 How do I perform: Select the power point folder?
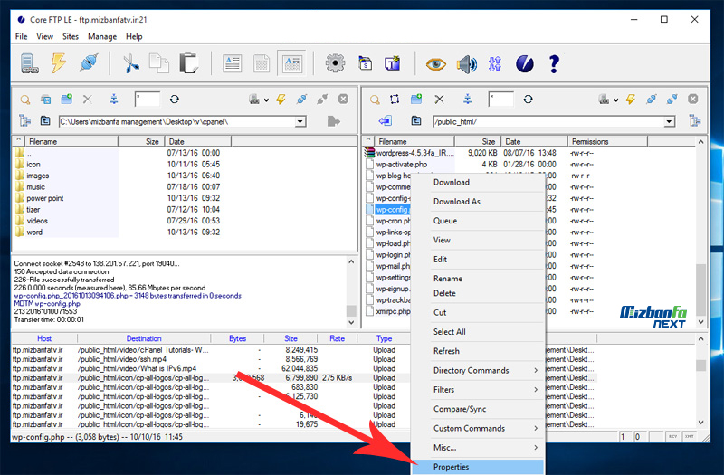pos(44,198)
